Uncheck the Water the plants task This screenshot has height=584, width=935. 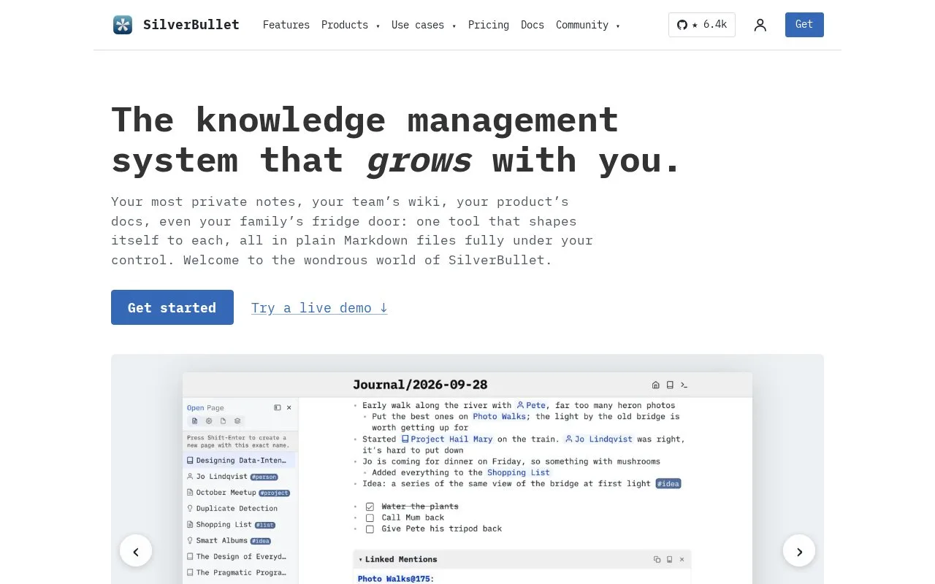point(370,507)
